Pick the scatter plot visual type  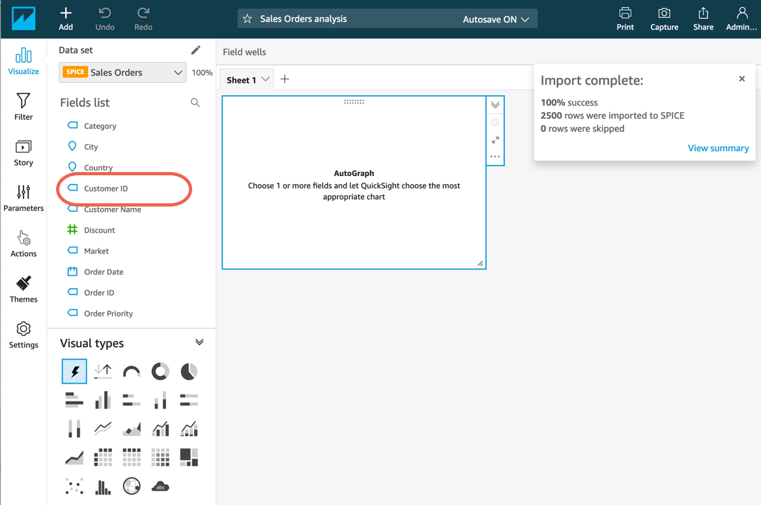tap(74, 486)
